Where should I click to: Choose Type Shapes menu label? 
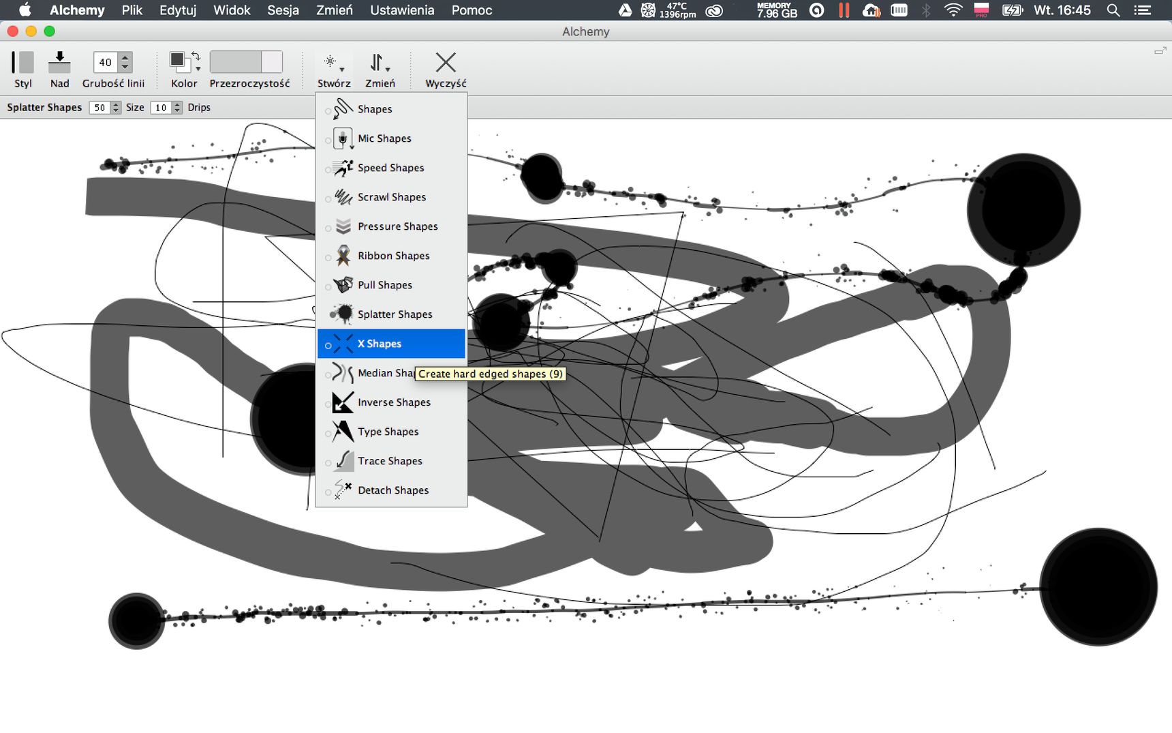[388, 432]
